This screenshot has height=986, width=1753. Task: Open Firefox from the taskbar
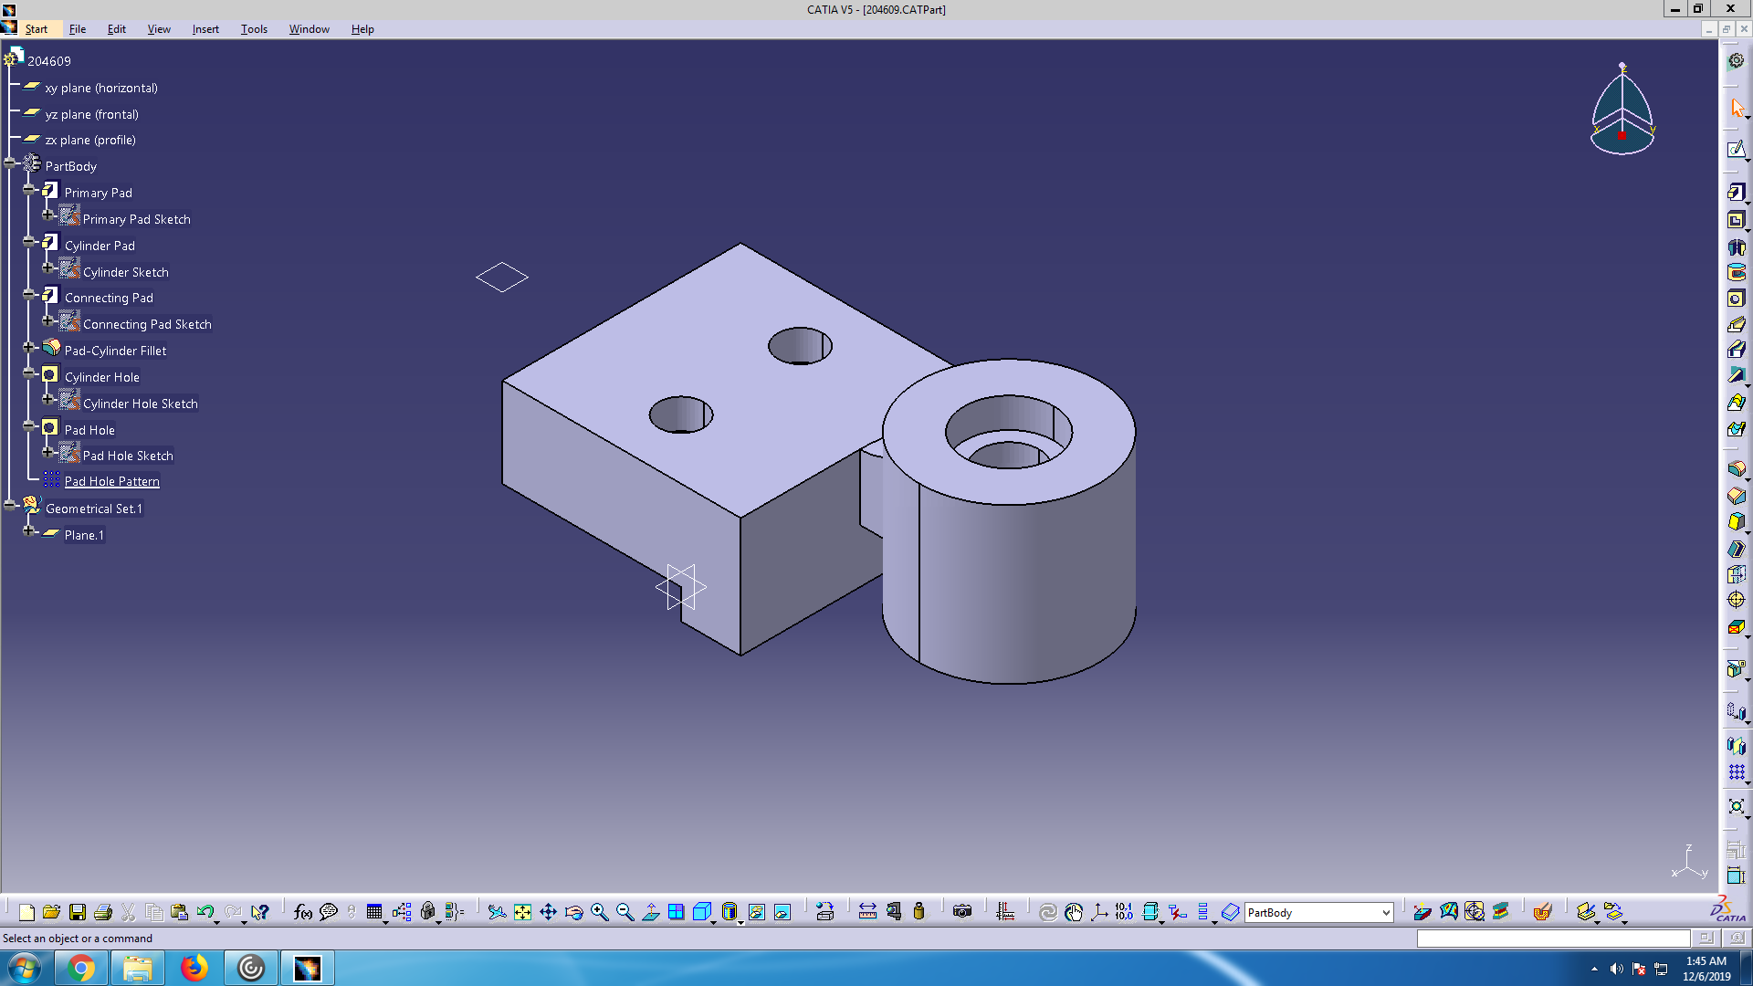click(x=194, y=968)
